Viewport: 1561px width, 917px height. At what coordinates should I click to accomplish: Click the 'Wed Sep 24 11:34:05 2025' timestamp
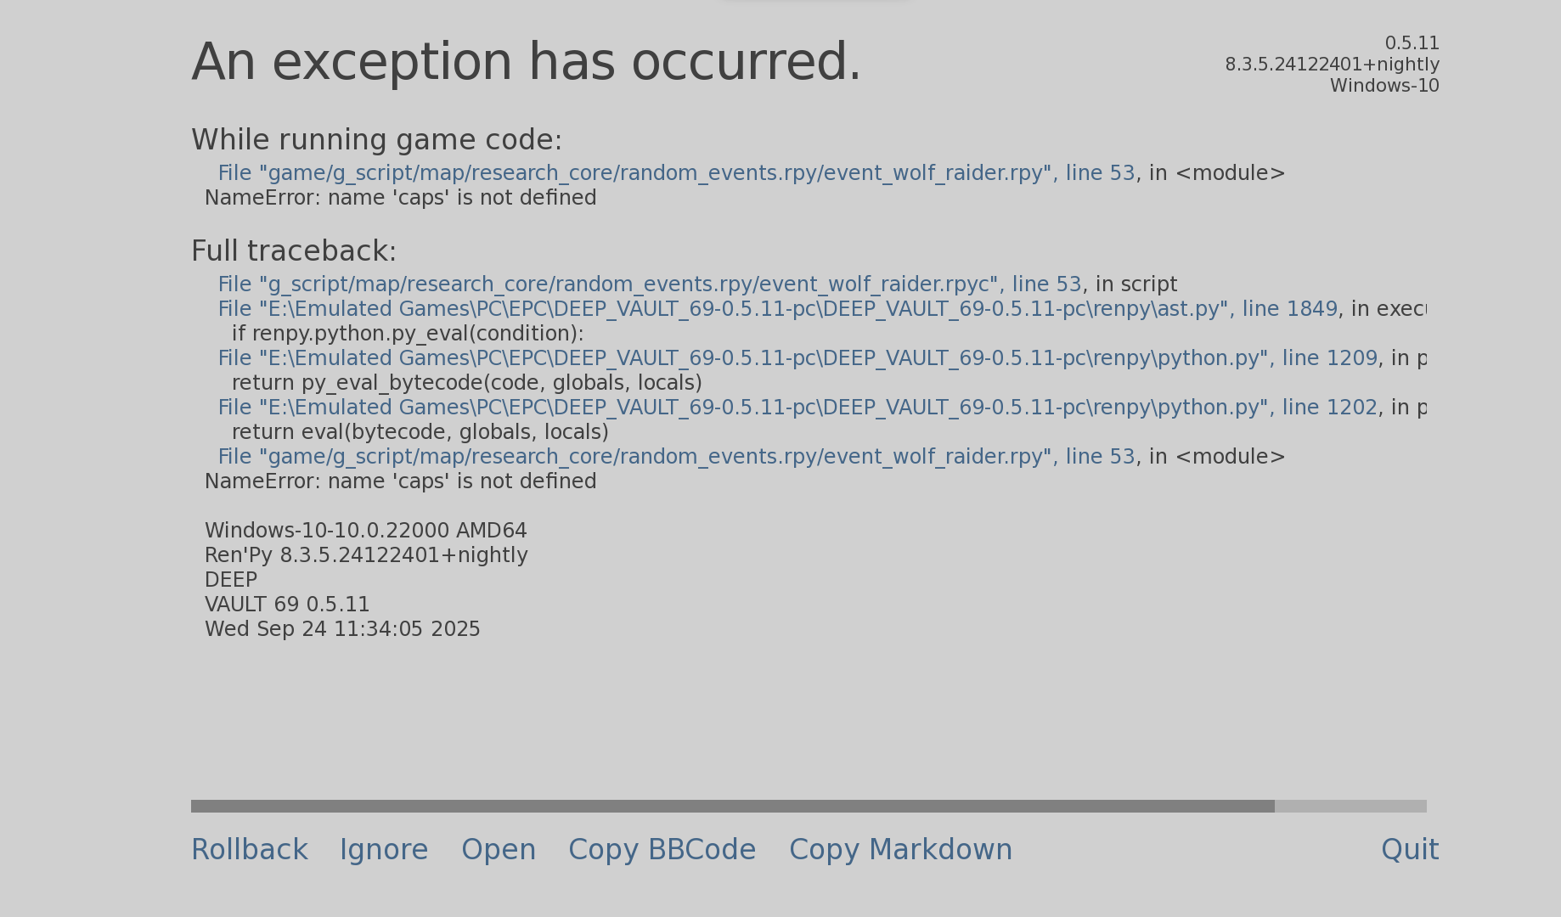[x=342, y=629]
